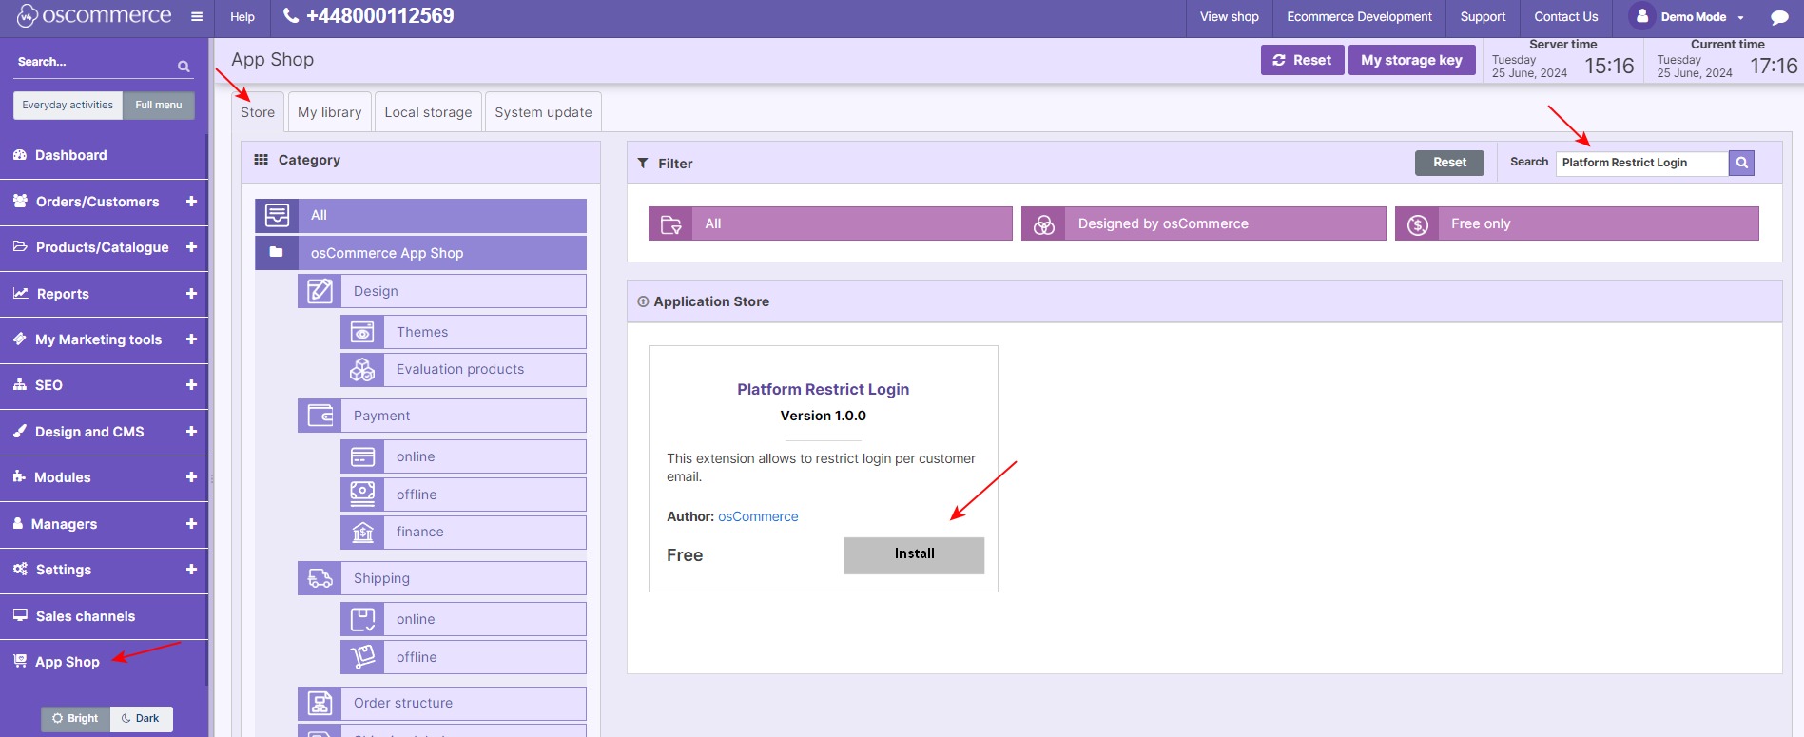
Task: Select the Themes category row
Action: (x=463, y=332)
